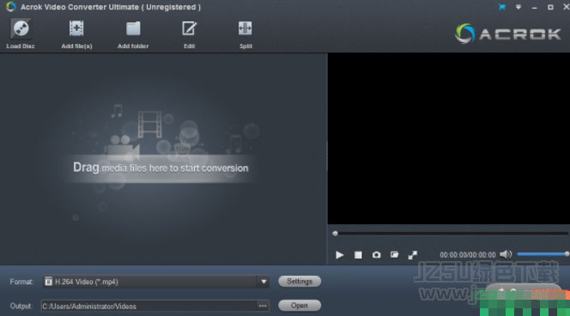570x316 pixels.
Task: Switch the preview to full screen
Action: [x=413, y=255]
